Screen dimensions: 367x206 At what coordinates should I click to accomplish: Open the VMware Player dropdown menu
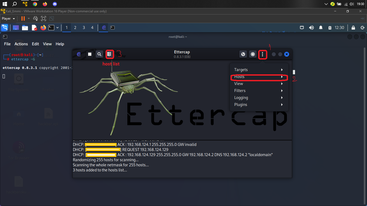point(8,19)
